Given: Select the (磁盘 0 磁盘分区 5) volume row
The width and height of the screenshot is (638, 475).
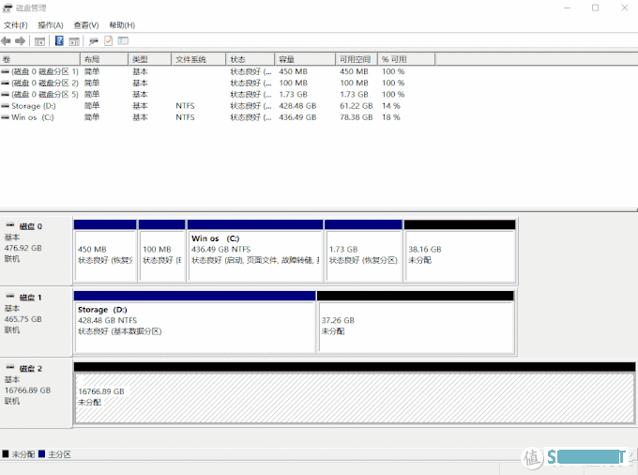Looking at the screenshot, I should 218,95.
